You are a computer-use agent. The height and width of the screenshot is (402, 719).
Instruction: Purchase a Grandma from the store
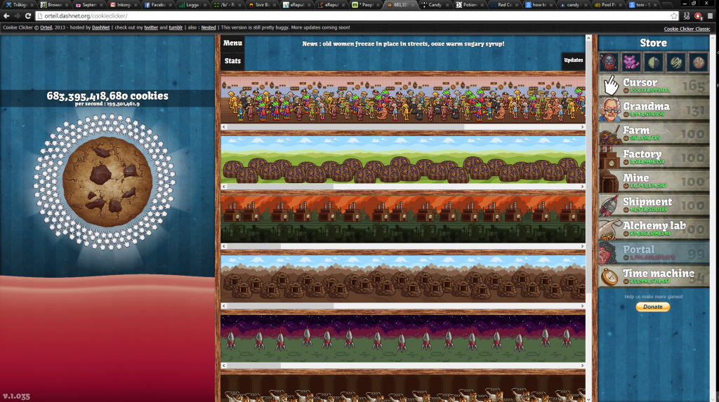(654, 109)
